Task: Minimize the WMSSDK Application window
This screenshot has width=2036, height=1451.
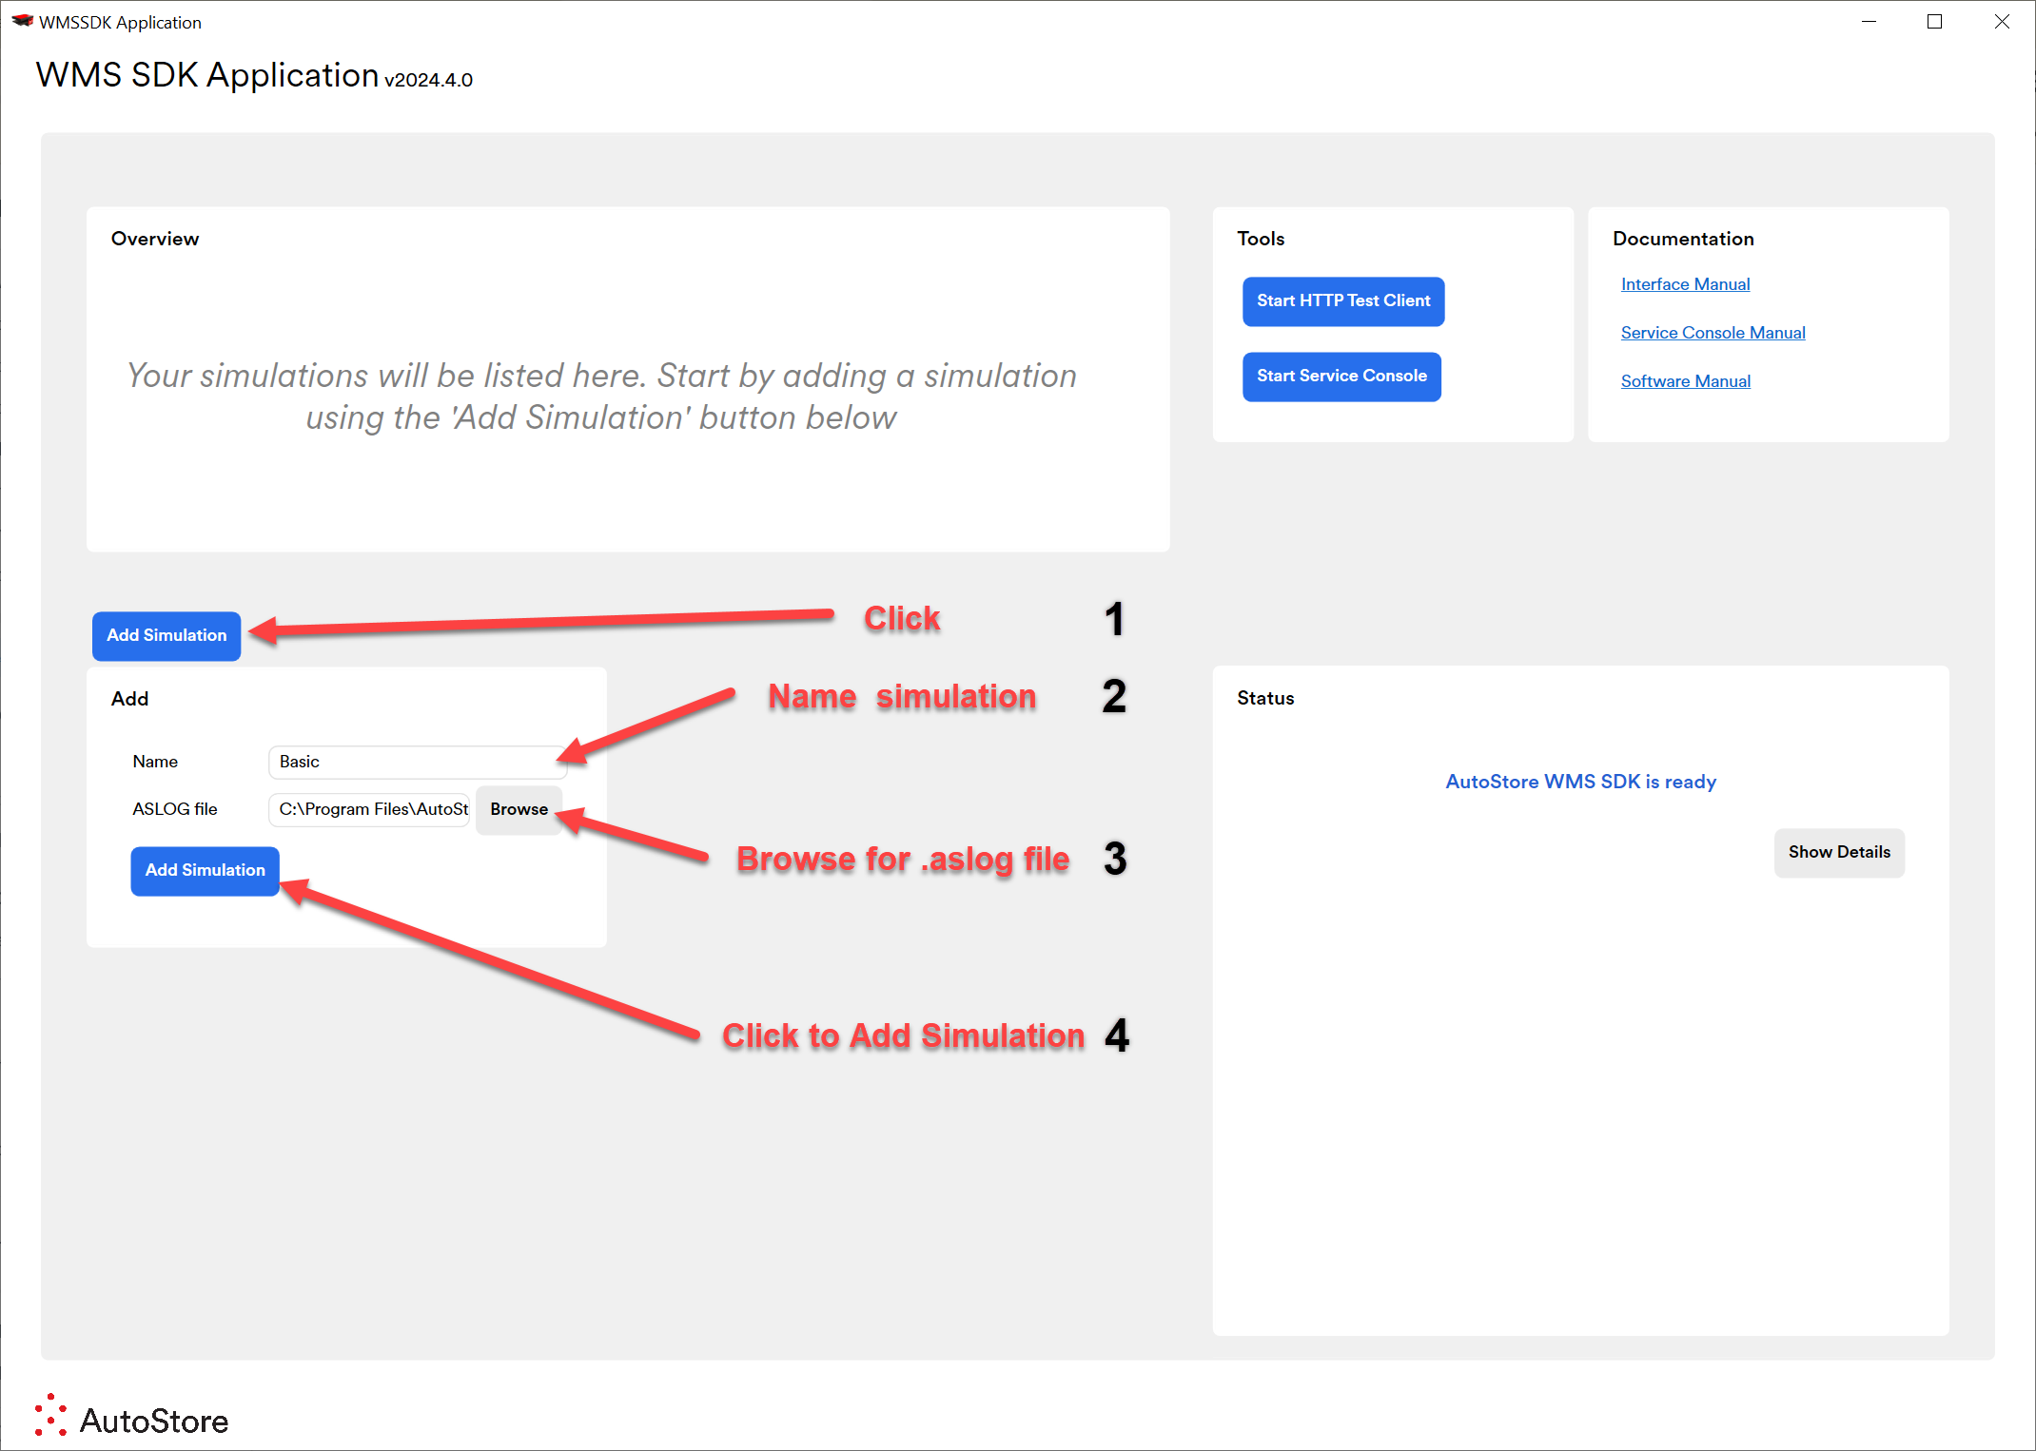Action: point(1869,21)
